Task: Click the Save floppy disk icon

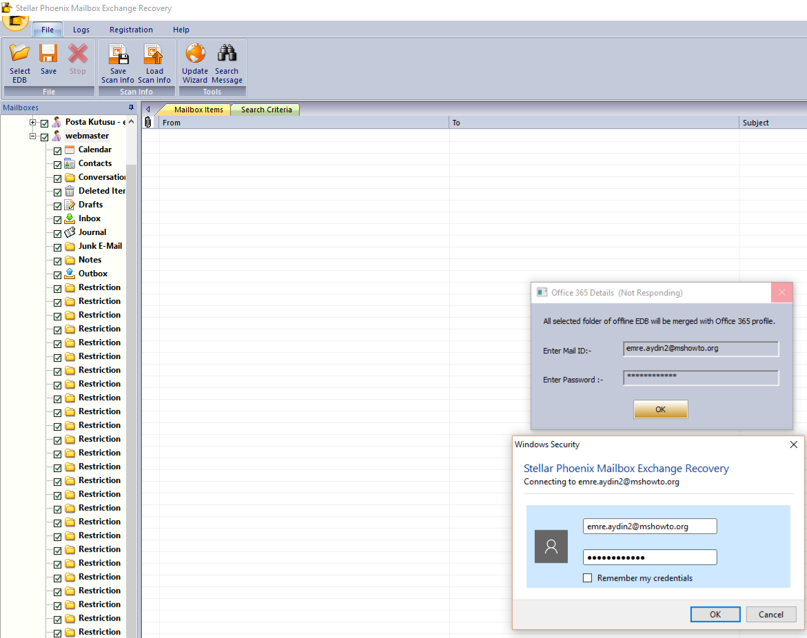Action: pos(48,53)
